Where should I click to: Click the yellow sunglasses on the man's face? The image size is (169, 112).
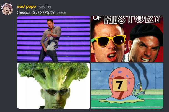(109, 41)
